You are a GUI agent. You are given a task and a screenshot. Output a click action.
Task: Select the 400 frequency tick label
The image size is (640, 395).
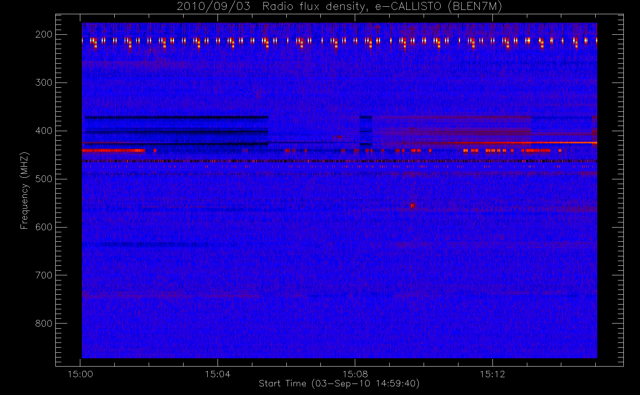44,131
